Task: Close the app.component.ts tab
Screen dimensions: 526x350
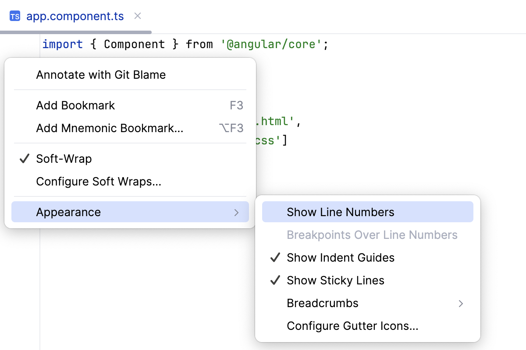Action: click(137, 16)
